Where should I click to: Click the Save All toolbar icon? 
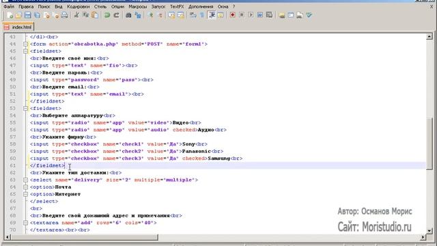pos(37,15)
